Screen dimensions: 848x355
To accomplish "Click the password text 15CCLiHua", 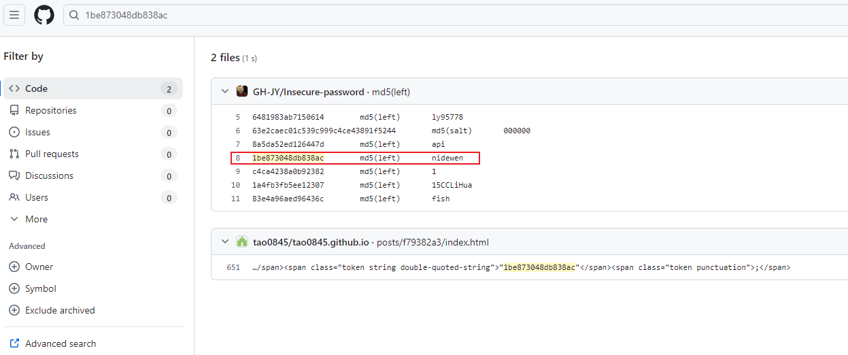I will click(x=452, y=185).
